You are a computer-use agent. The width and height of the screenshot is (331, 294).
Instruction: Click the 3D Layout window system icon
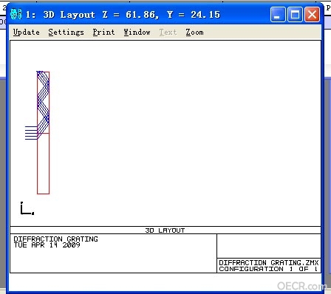click(16, 14)
